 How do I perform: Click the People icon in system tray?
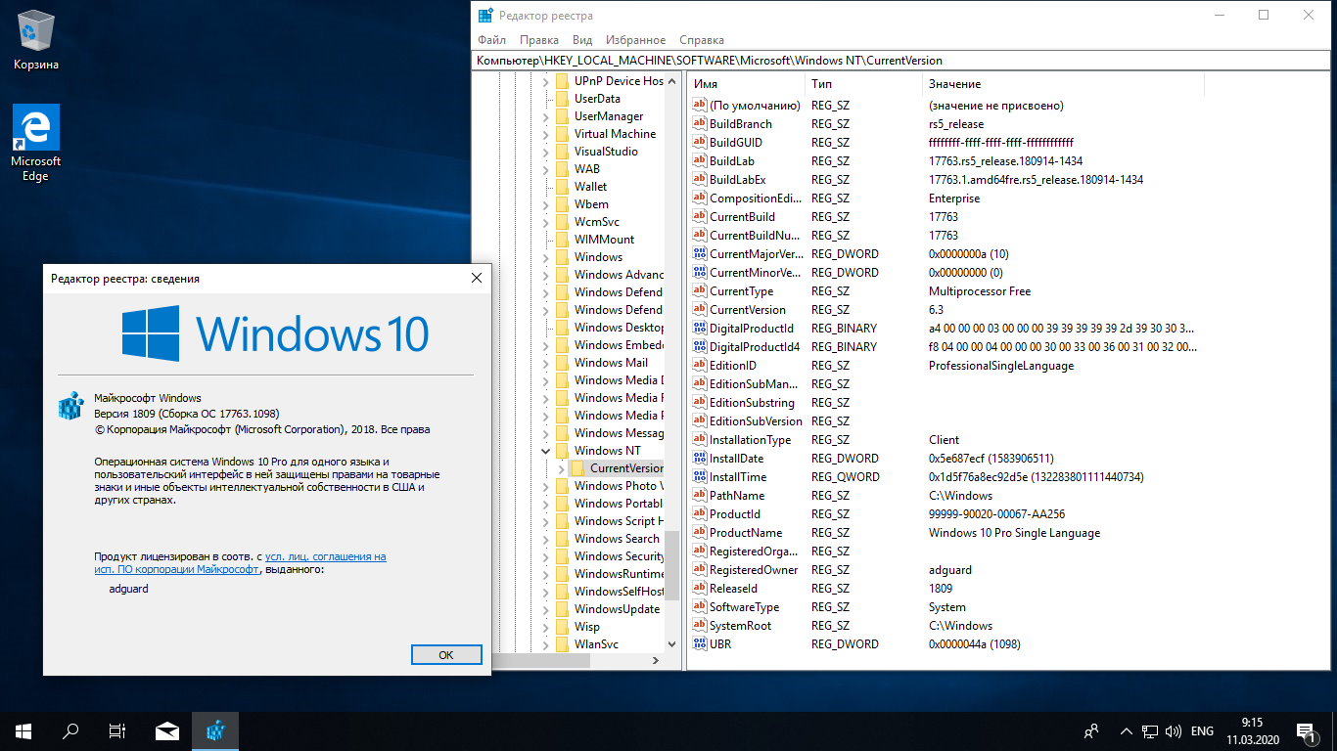coord(1091,730)
